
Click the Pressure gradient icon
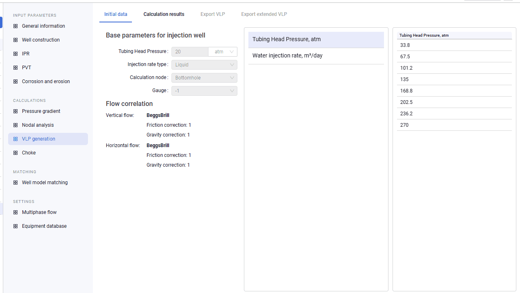click(15, 111)
